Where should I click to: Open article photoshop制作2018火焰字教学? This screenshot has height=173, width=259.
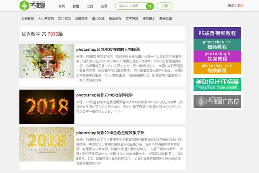[x=104, y=95]
